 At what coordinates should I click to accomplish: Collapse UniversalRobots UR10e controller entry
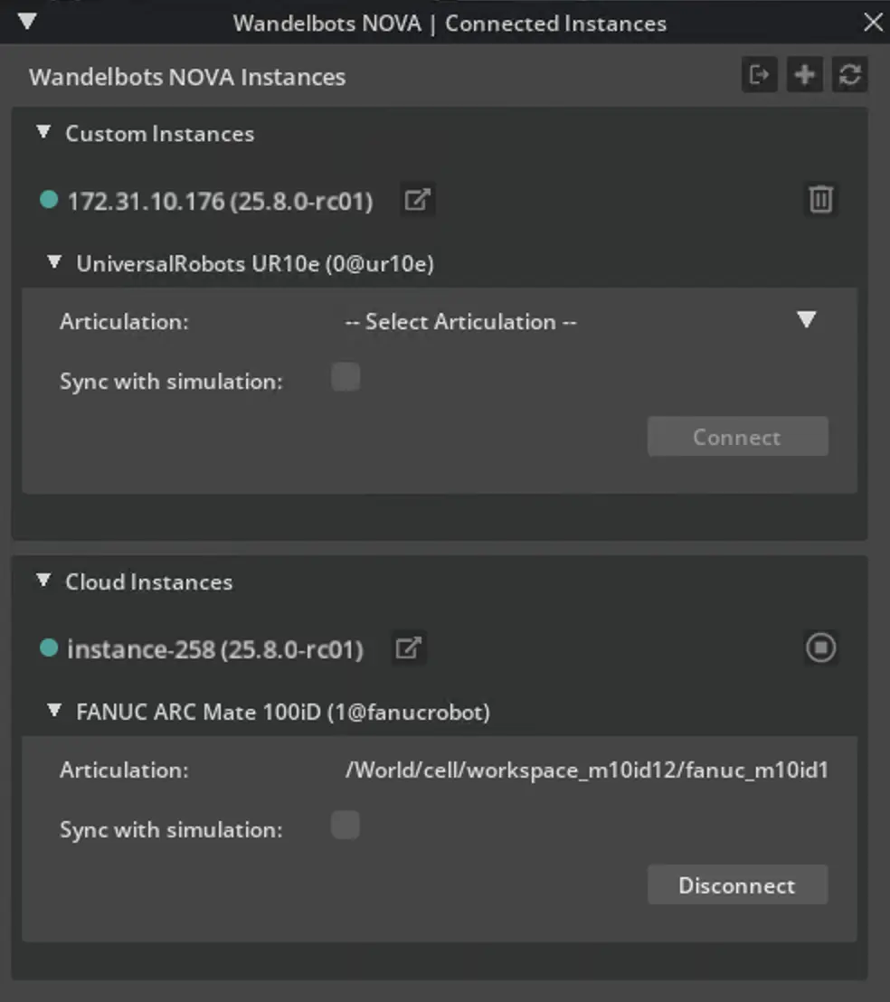[55, 262]
